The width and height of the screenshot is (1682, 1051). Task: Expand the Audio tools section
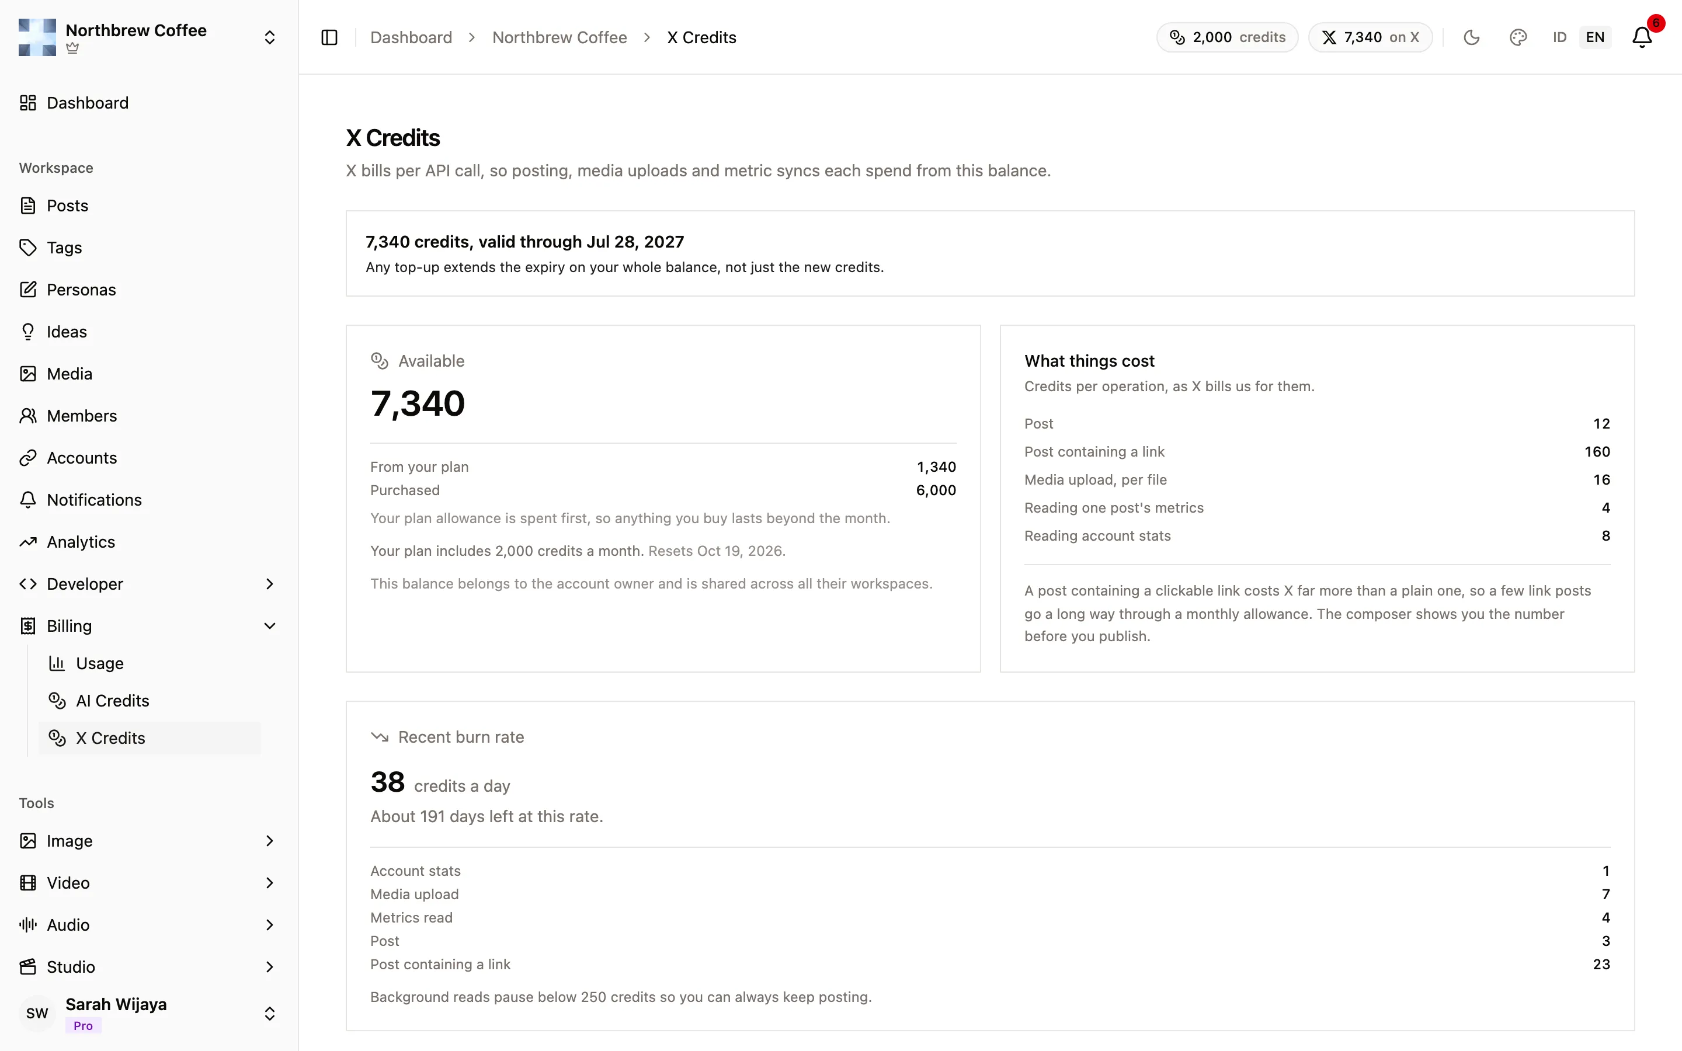[148, 925]
